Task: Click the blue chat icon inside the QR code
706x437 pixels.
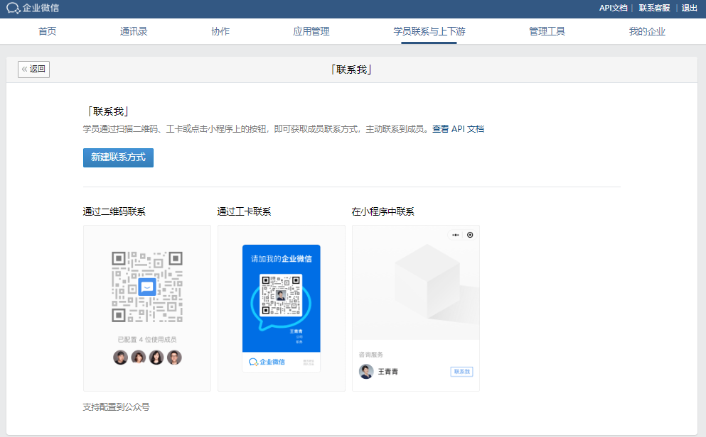Action: (x=147, y=287)
